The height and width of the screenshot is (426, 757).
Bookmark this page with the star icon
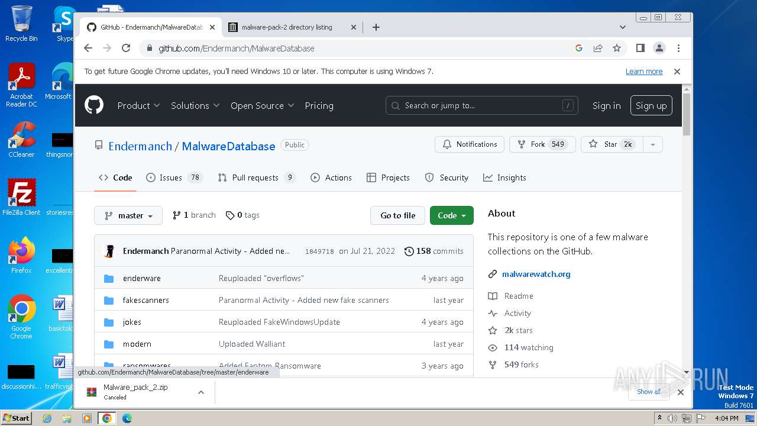click(617, 49)
